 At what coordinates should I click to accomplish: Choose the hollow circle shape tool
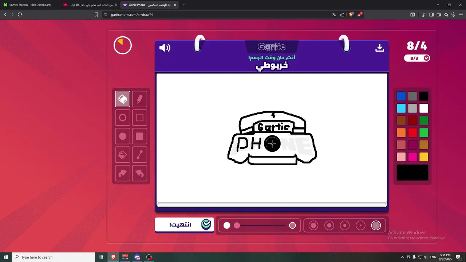[123, 118]
